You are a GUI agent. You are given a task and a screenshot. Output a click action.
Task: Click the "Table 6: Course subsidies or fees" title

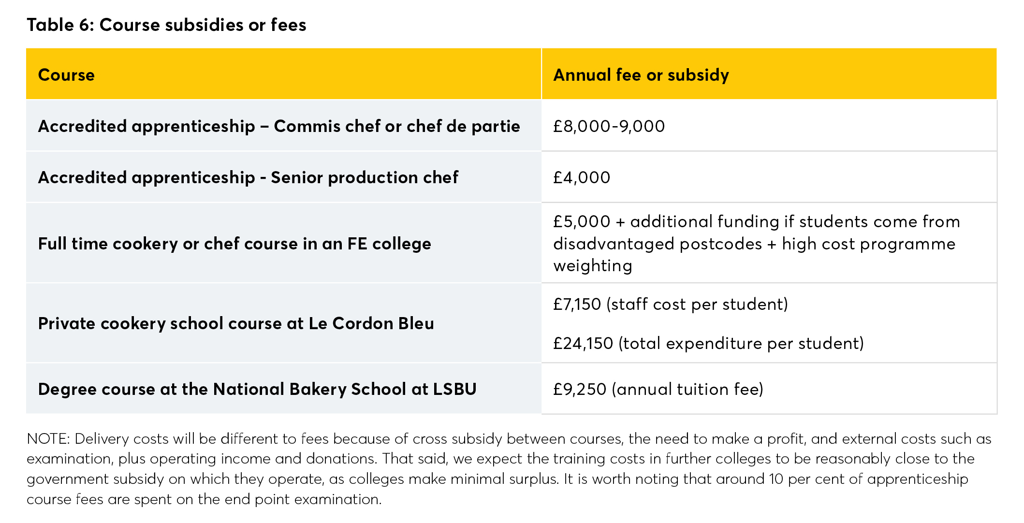point(166,25)
